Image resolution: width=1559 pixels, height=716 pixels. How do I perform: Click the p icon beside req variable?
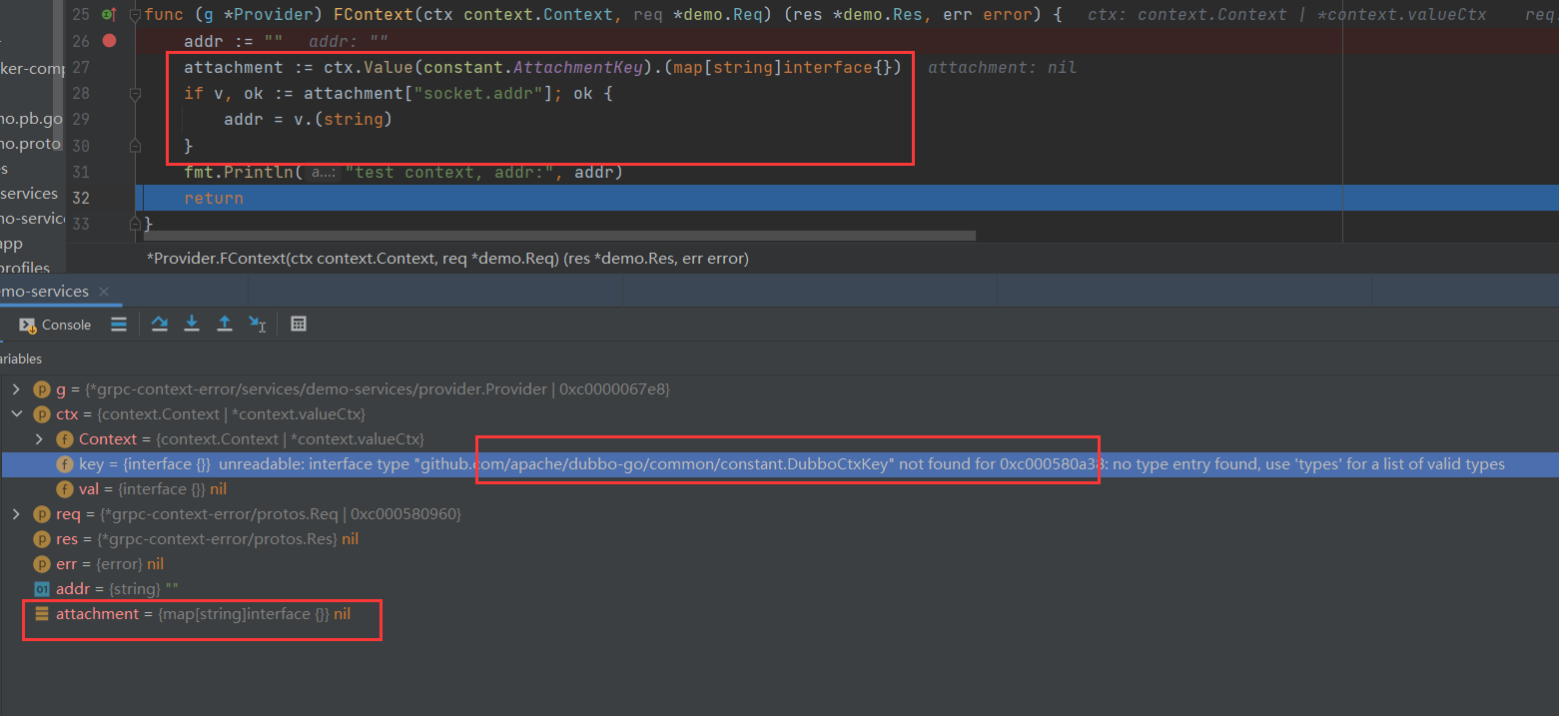42,514
